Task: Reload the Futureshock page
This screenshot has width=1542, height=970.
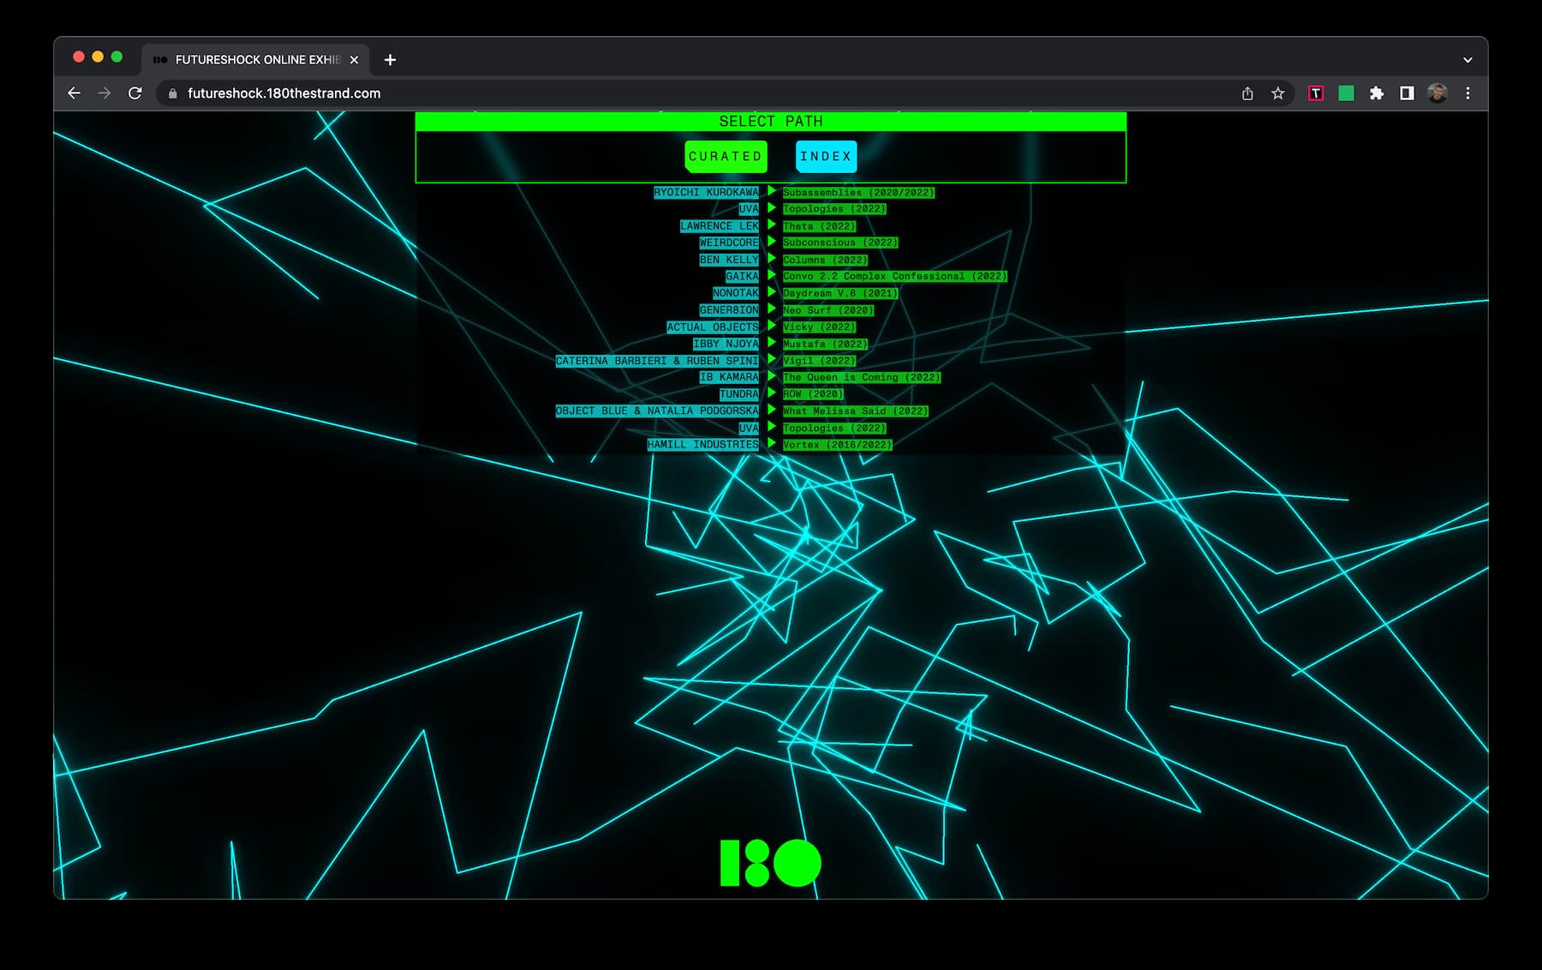Action: tap(135, 93)
